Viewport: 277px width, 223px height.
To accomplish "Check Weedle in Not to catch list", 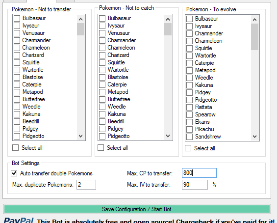I will click(102, 107).
